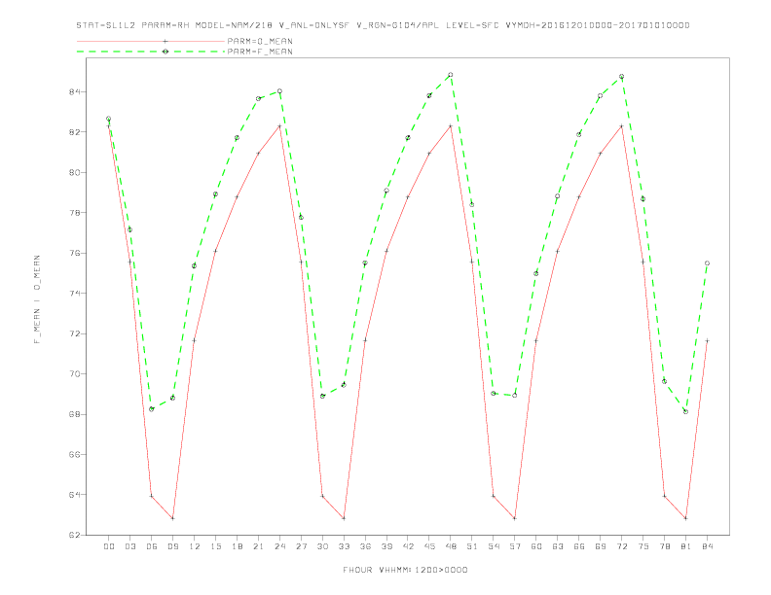Click the O_MEAN plus marker at hour 81

[x=686, y=518]
